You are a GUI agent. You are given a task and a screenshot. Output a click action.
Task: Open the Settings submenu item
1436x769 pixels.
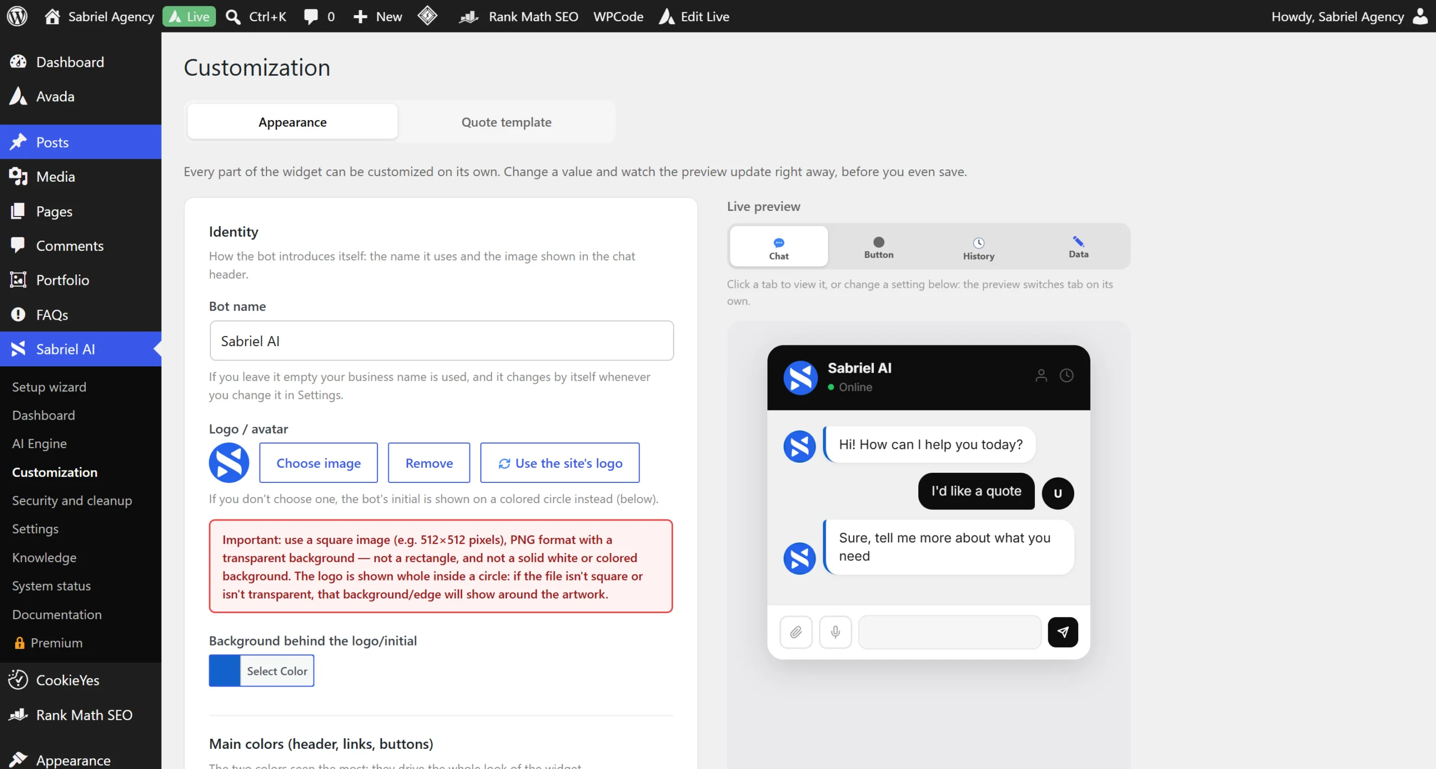tap(35, 529)
